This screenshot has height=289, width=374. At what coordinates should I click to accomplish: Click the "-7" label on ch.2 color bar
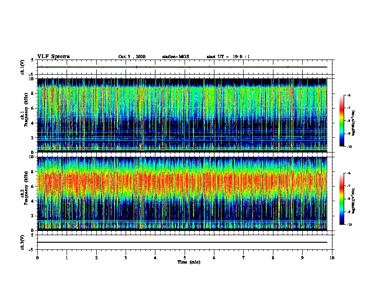click(348, 186)
